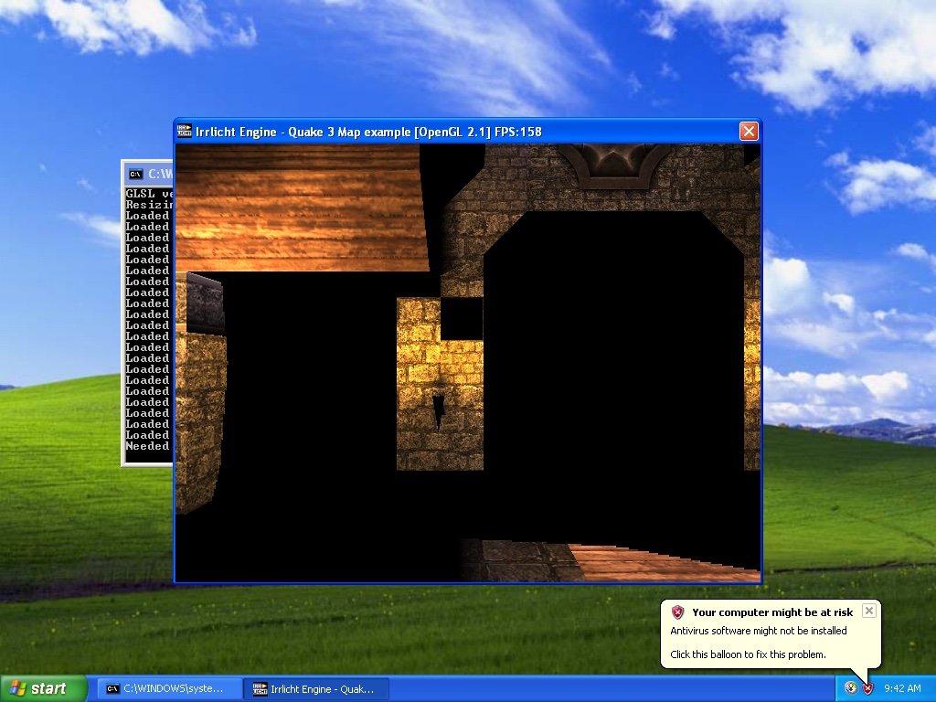Click the 'Resizin' line in console window

(x=149, y=205)
